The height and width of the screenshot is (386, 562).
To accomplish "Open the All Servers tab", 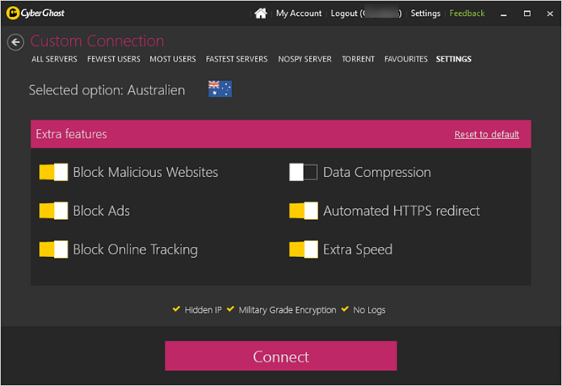I will [x=54, y=59].
